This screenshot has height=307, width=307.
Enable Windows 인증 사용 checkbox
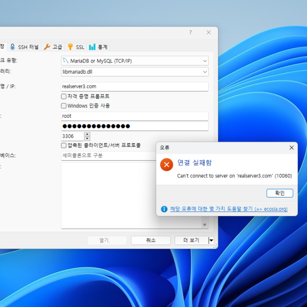pyautogui.click(x=63, y=106)
